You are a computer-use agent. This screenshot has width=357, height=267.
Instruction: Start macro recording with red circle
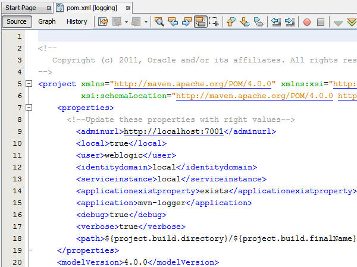307,22
